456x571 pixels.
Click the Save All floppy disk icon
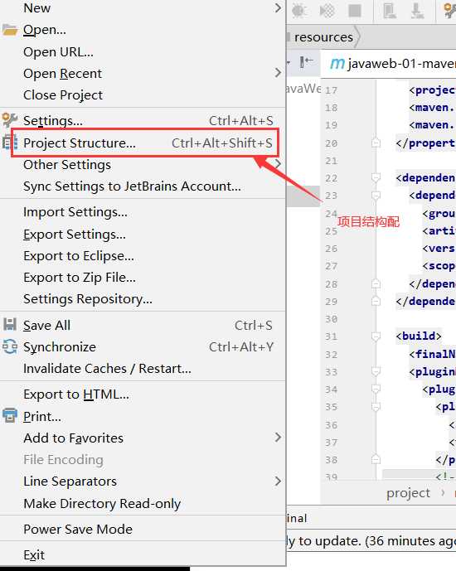(x=10, y=324)
